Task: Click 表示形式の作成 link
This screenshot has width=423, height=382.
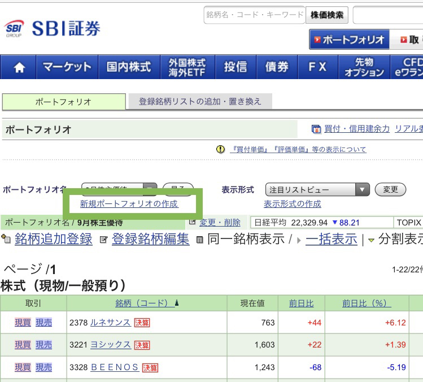Action: 293,204
